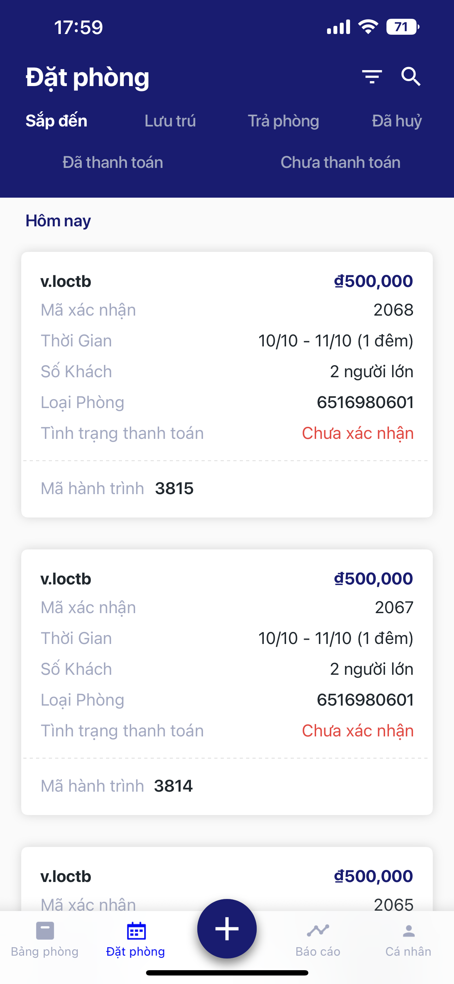This screenshot has height=984, width=454.
Task: Switch to the Lưu trú tab
Action: point(170,121)
